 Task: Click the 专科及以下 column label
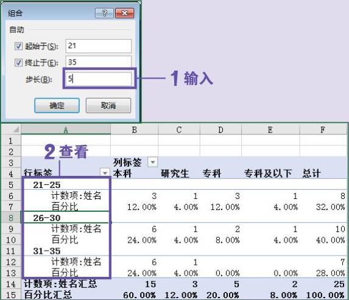[x=268, y=173]
